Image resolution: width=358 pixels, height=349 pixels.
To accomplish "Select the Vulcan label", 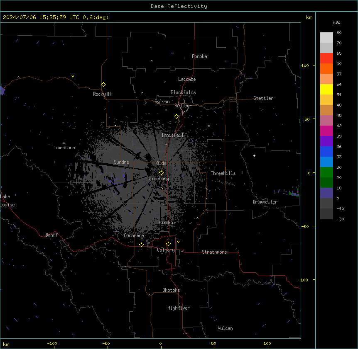I will coord(226,328).
